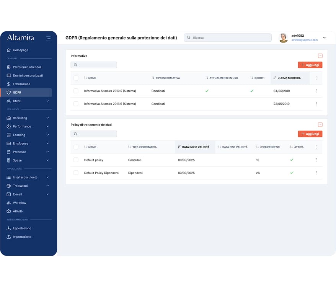Expand the Recruiting sidebar submenu
This screenshot has height=287, width=336.
pos(47,118)
